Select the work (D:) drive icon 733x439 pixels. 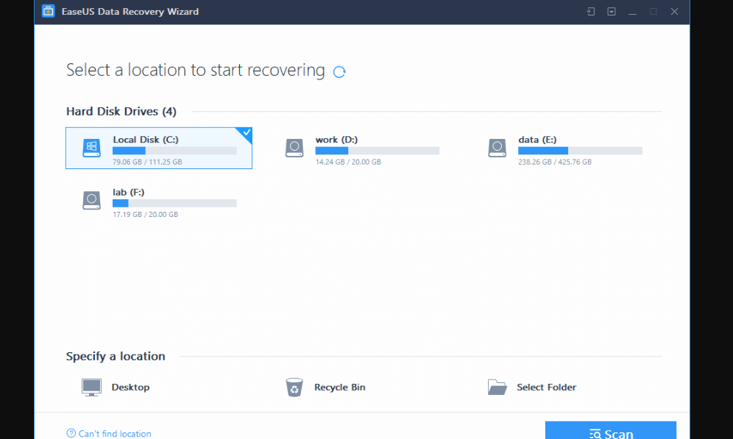294,148
